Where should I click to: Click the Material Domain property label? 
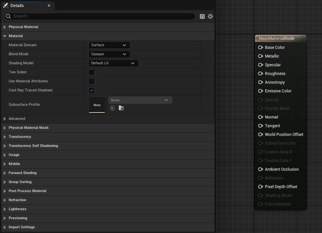pos(23,45)
